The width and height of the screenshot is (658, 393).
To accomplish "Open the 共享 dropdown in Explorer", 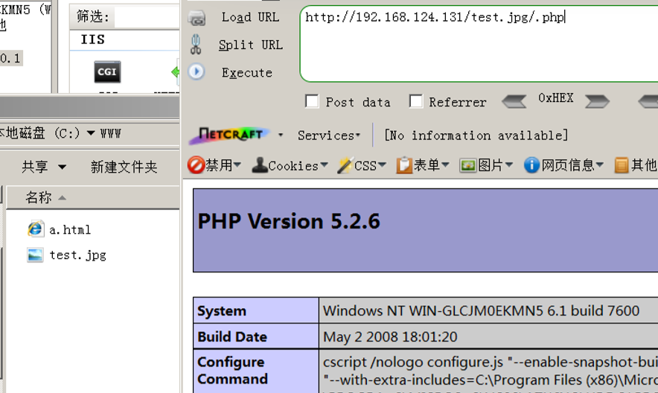I will pos(62,167).
